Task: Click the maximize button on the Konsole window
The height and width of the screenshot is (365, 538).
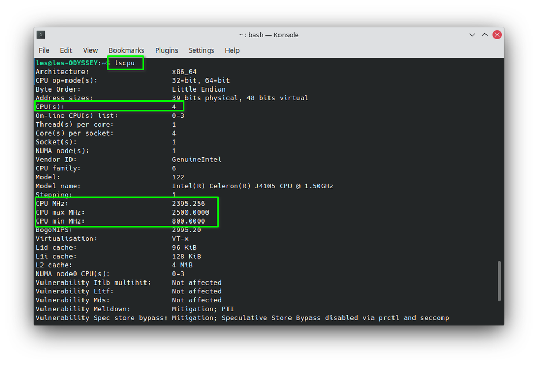Action: coord(484,34)
